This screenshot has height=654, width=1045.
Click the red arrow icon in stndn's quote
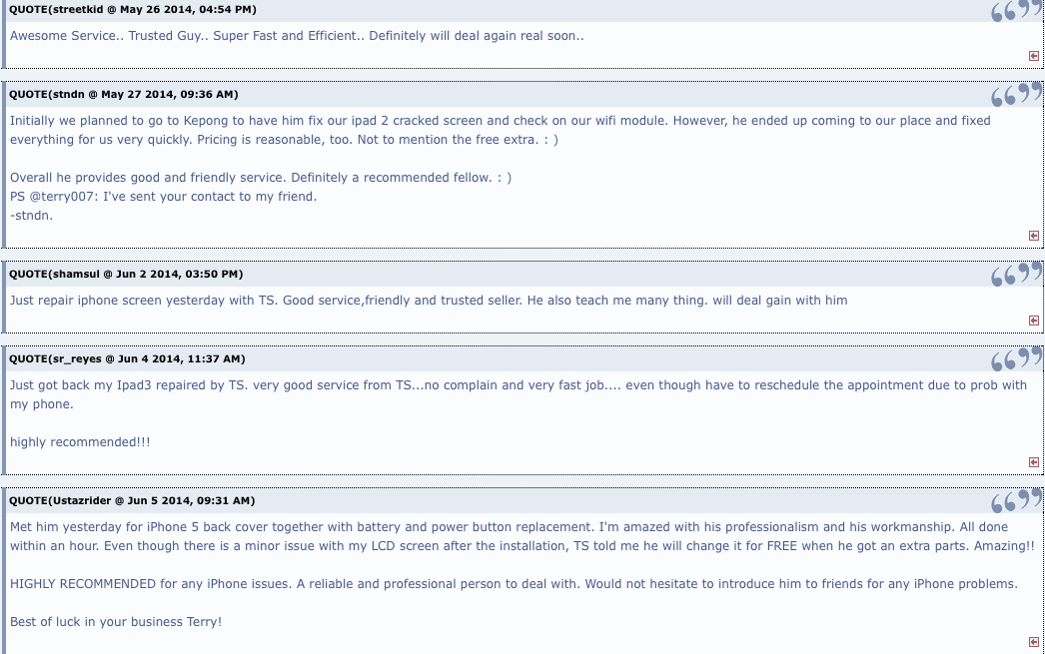1034,236
